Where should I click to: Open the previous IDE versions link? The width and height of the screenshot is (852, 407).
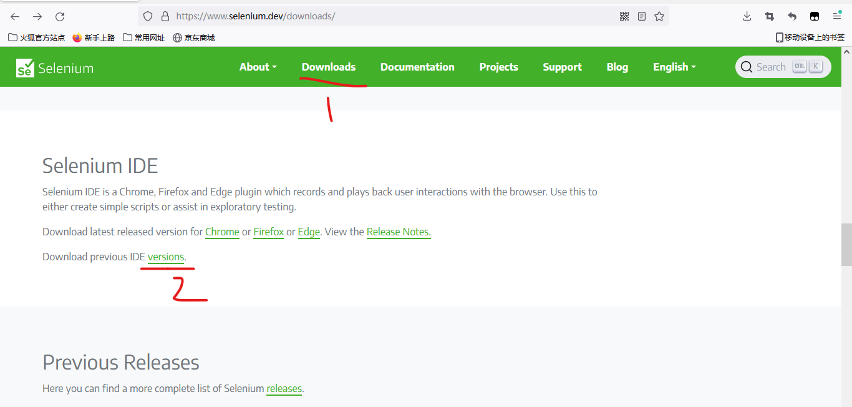(x=166, y=257)
